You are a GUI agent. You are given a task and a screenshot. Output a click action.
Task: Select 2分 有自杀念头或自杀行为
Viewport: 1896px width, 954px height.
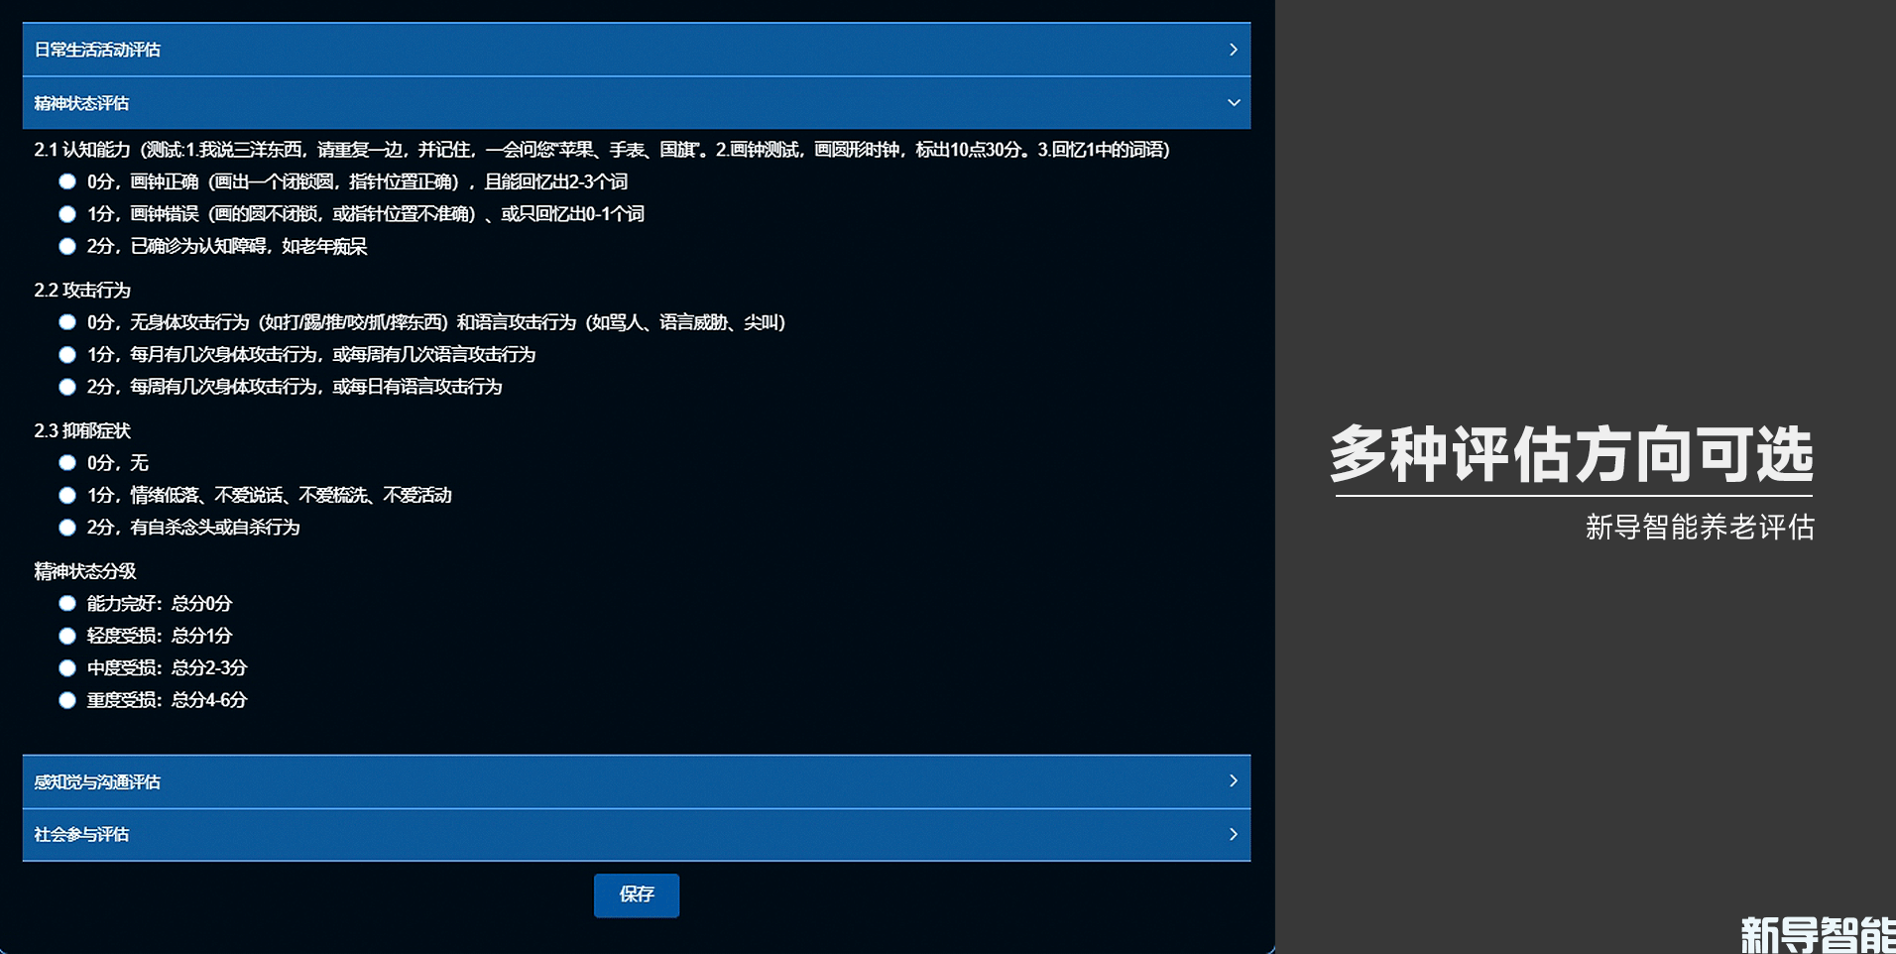click(x=67, y=528)
